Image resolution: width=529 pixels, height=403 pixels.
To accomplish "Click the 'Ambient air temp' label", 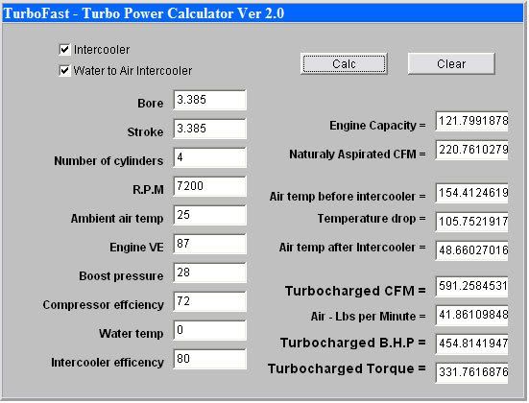I will pos(117,219).
